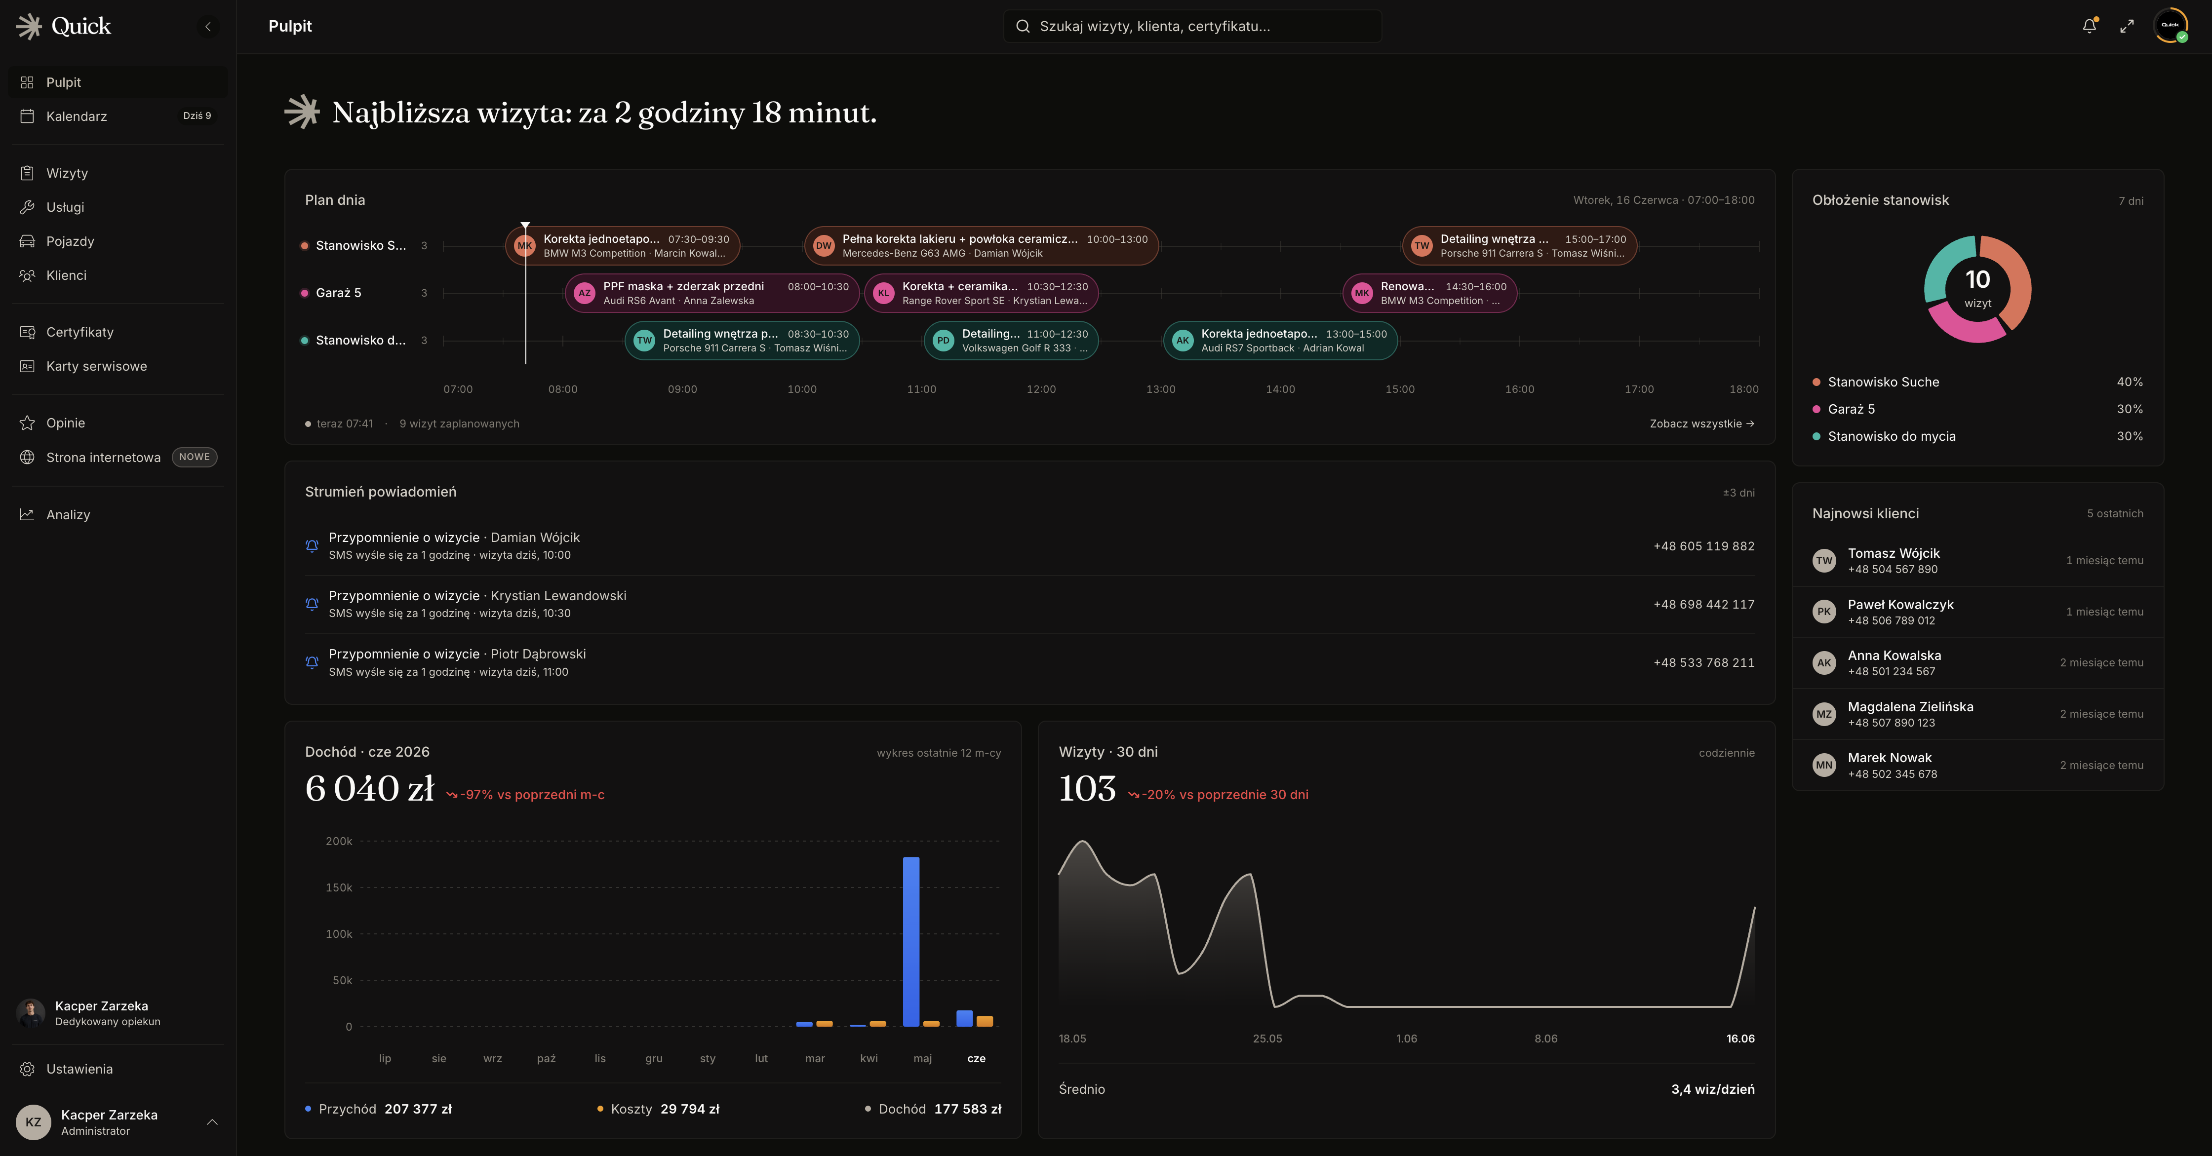Open Kalendarz from the sidebar
This screenshot has width=2212, height=1156.
(x=118, y=116)
